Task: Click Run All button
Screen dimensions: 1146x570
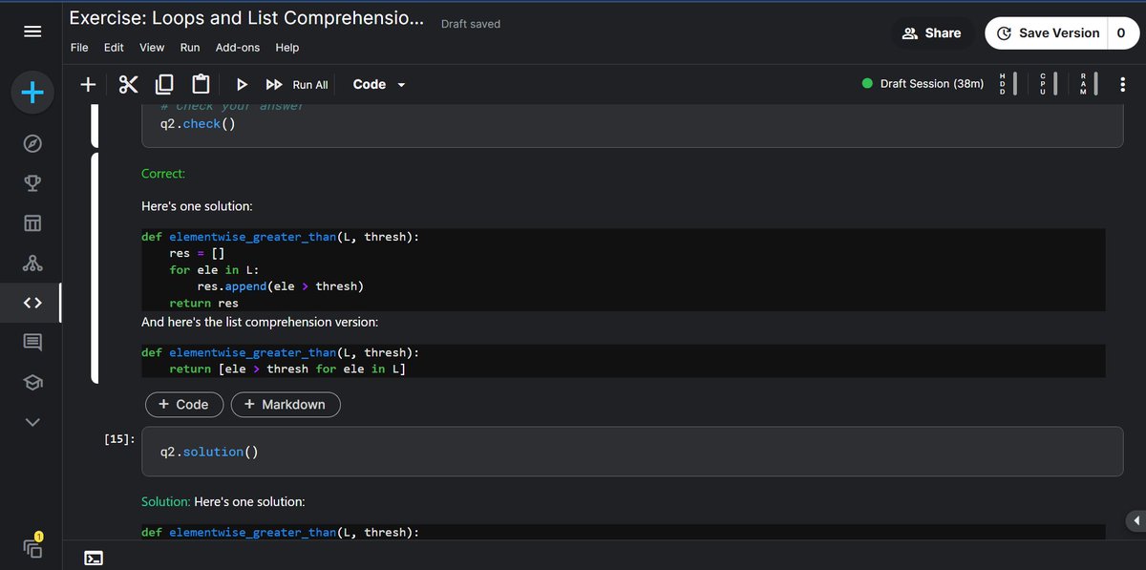Action: pos(297,84)
